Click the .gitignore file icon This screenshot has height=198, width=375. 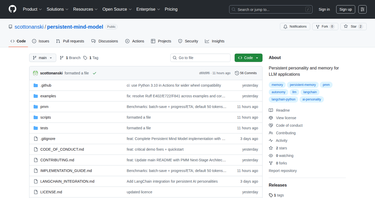(36, 139)
